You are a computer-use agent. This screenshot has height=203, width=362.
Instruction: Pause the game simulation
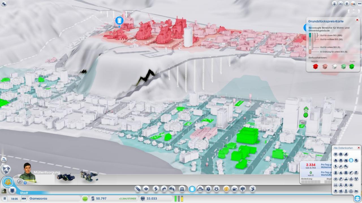(5, 198)
